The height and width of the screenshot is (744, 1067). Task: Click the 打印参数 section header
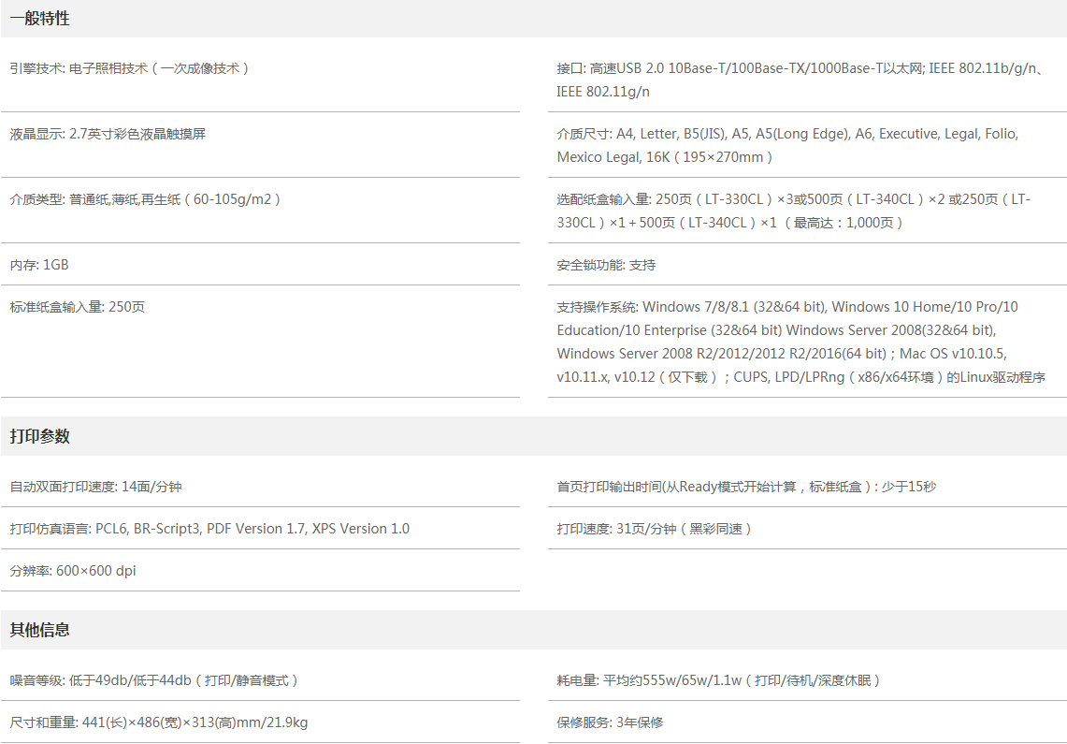click(x=40, y=436)
